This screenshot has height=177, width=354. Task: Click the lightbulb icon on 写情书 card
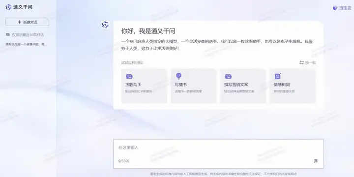tap(178, 76)
